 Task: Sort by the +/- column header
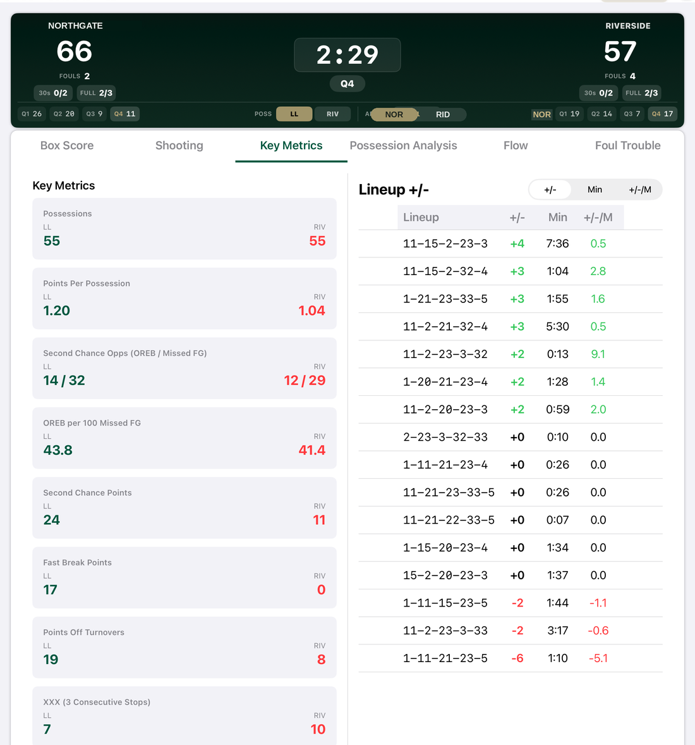pos(517,217)
